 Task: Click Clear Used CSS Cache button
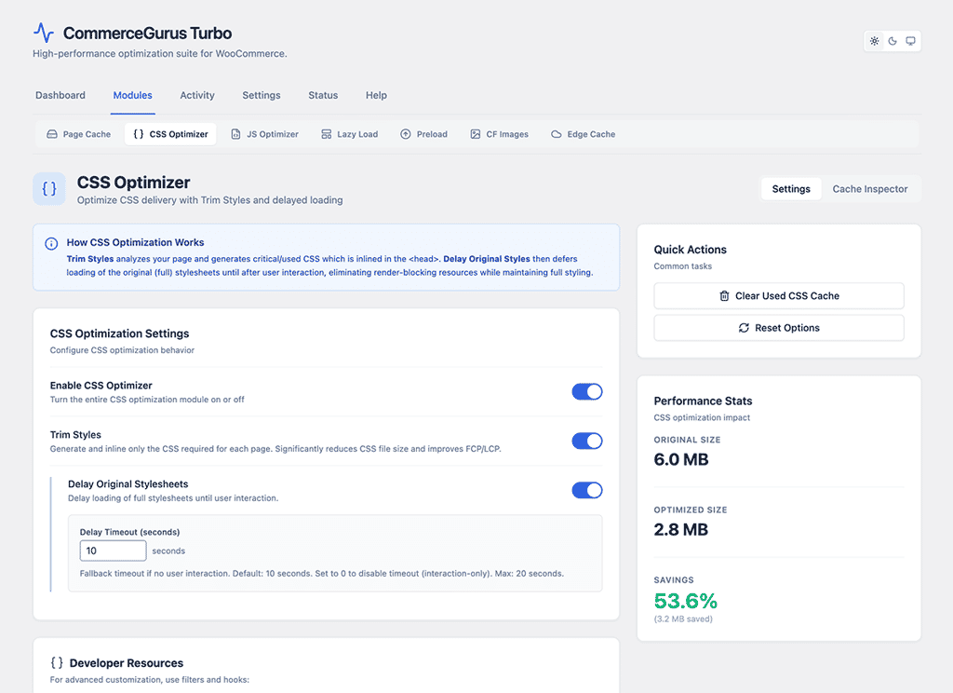[779, 295]
